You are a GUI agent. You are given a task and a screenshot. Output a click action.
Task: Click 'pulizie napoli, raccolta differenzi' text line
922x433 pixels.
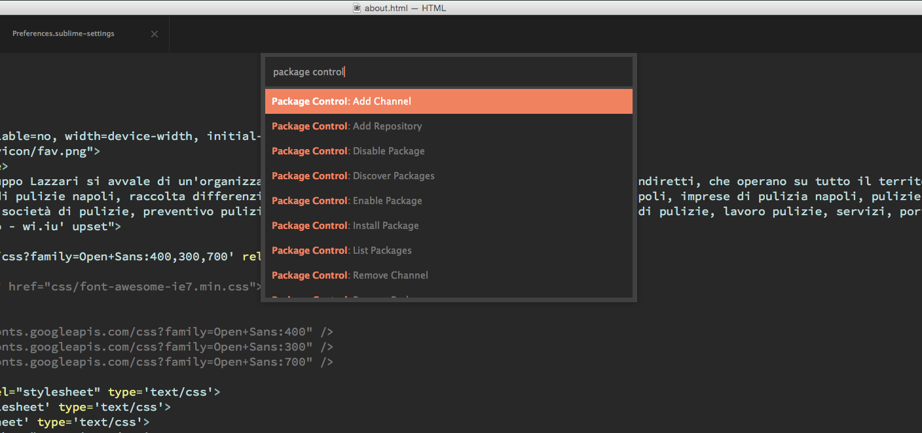130,196
